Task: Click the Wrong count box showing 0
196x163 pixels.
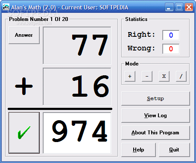Action: point(171,49)
